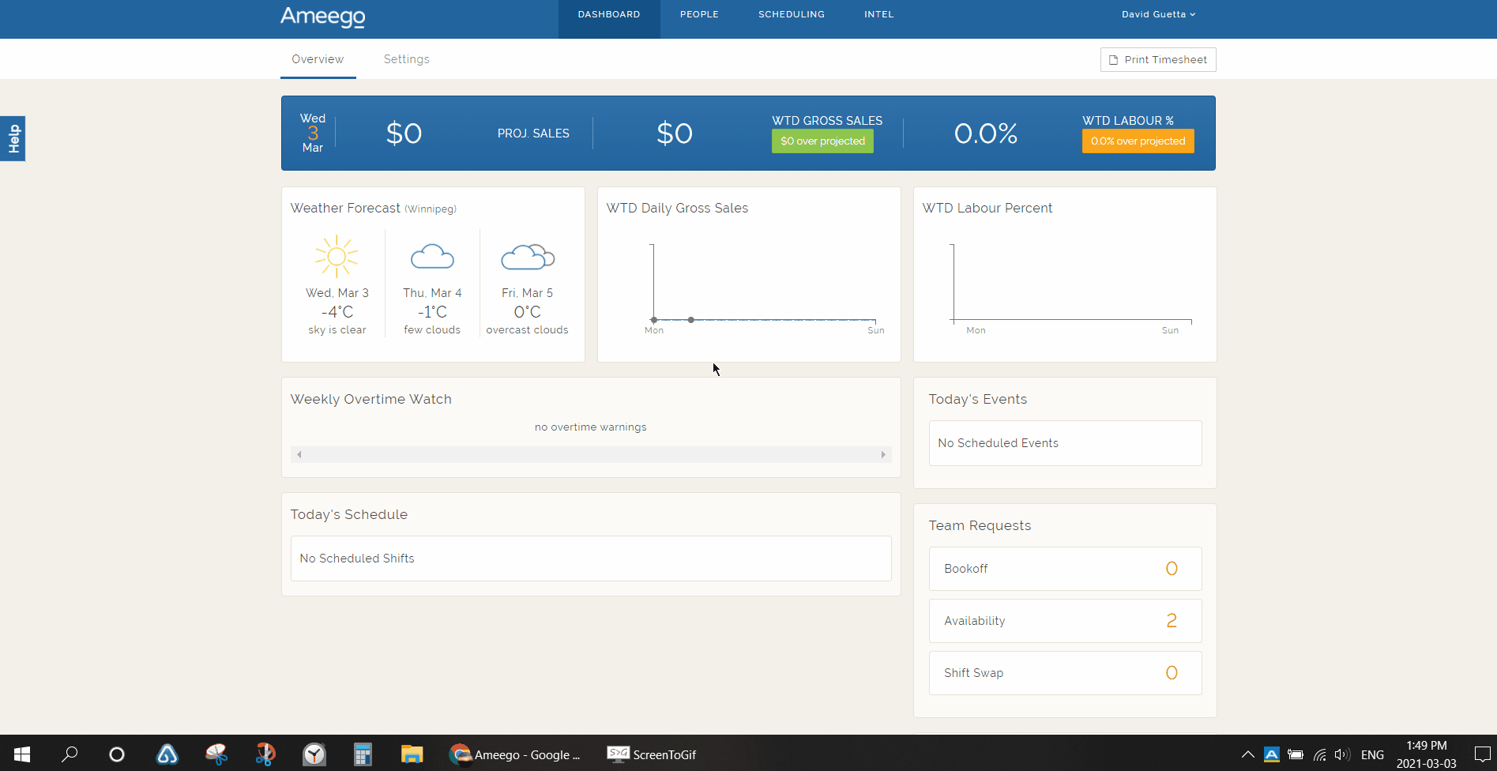Open the Help side tab
This screenshot has width=1497, height=771.
(13, 139)
